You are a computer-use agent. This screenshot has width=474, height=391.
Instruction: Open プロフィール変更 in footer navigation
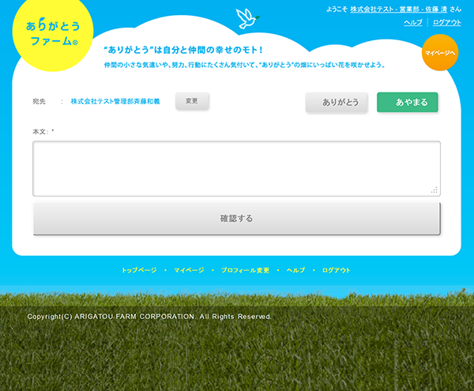[245, 270]
